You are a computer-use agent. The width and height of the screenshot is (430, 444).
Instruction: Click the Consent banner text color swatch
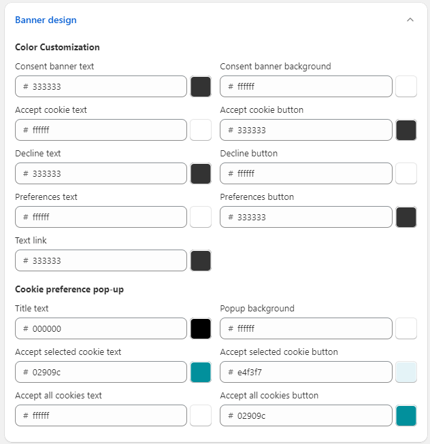pos(201,86)
